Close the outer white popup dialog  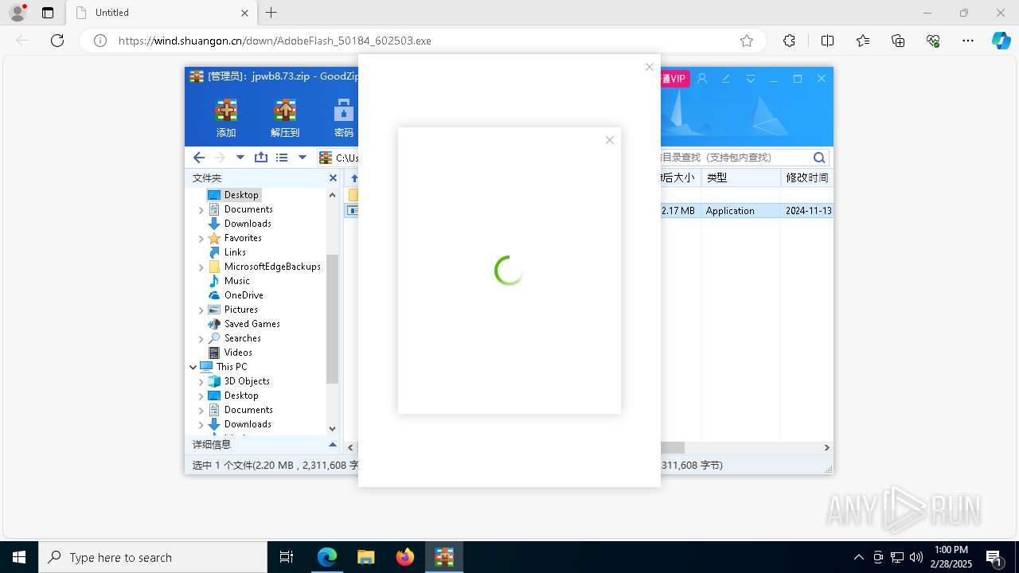pos(650,67)
